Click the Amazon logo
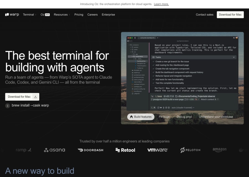 pos(220,150)
